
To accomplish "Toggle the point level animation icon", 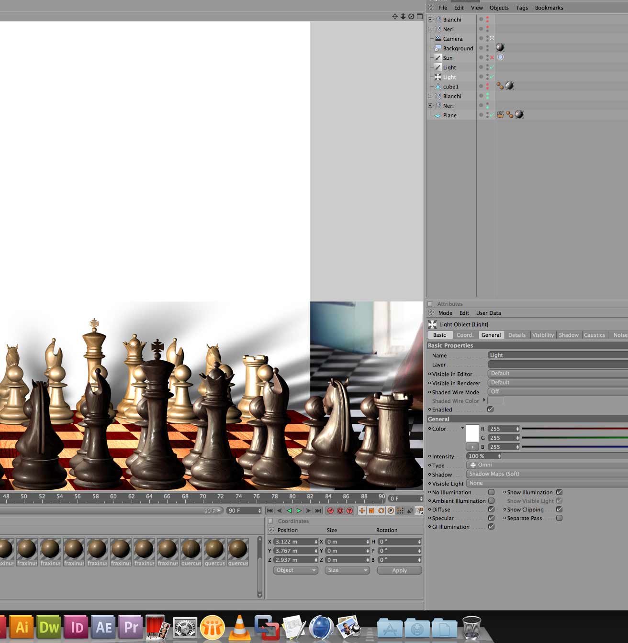I will click(x=400, y=511).
